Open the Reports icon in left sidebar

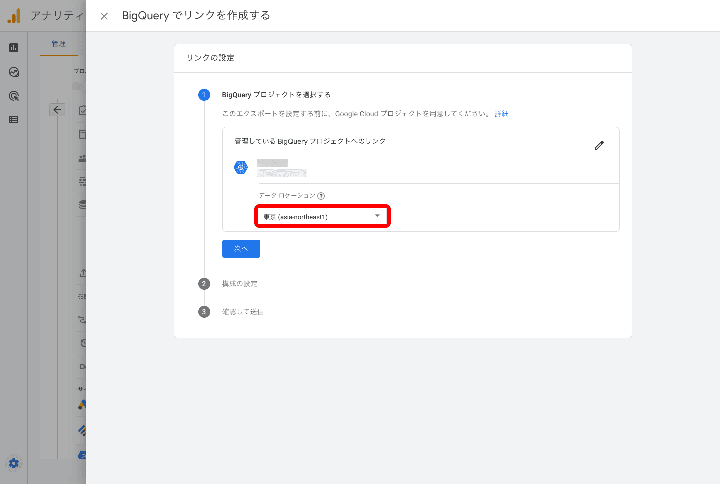click(x=14, y=48)
